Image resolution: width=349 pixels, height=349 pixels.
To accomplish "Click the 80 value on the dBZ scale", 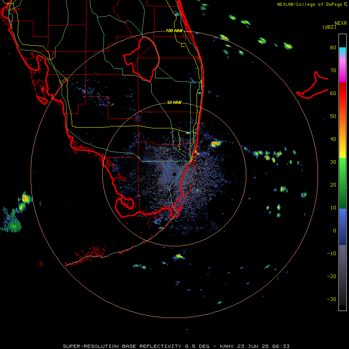I will (333, 48).
